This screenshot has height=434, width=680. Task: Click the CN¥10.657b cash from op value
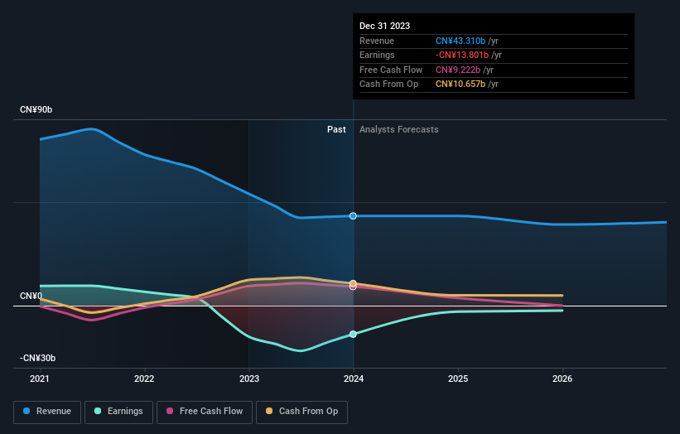[461, 84]
